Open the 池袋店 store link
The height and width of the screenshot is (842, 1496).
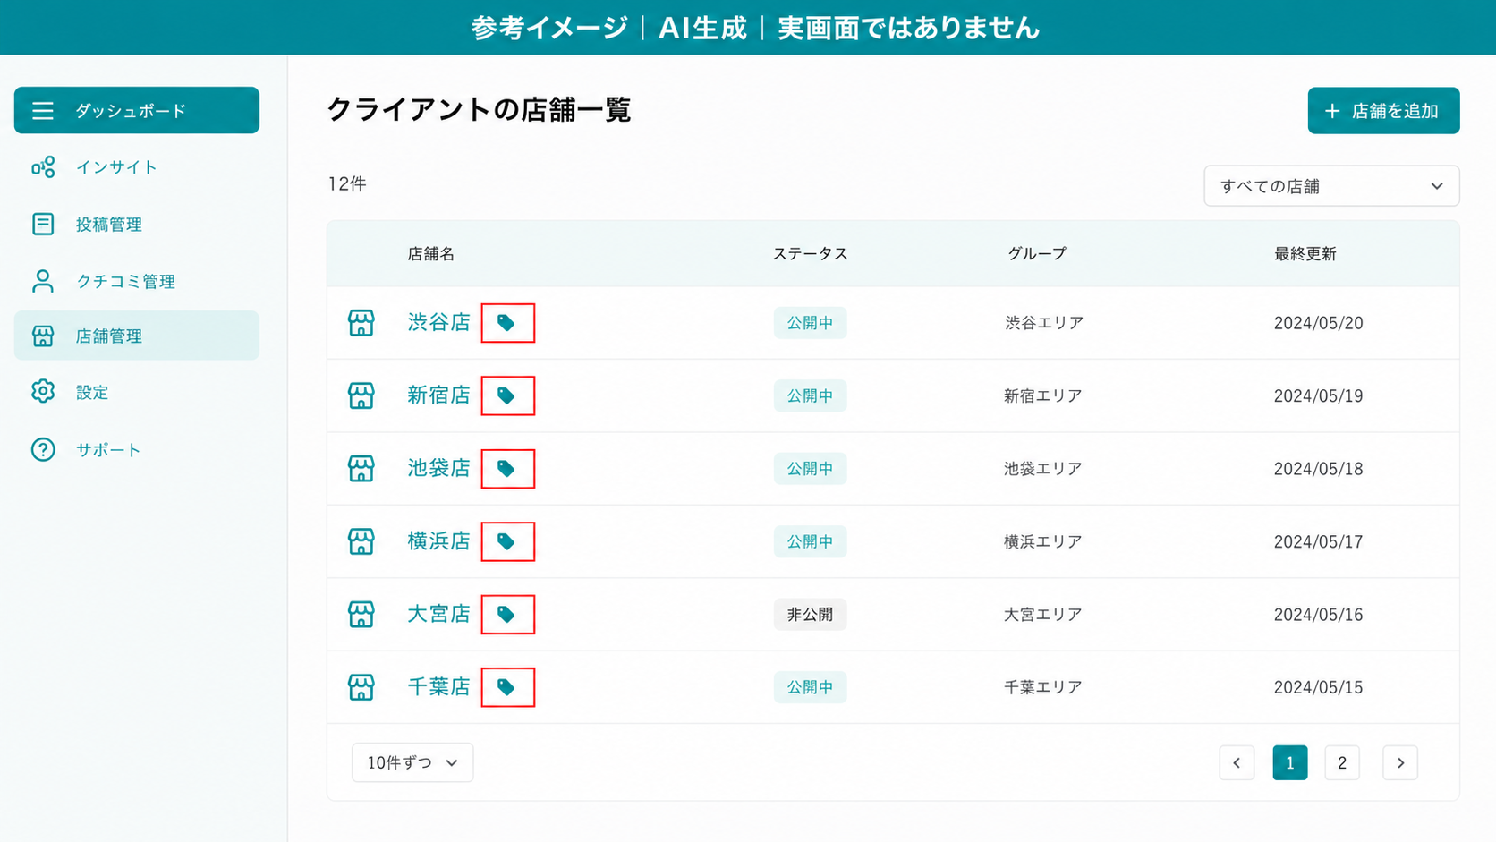438,468
